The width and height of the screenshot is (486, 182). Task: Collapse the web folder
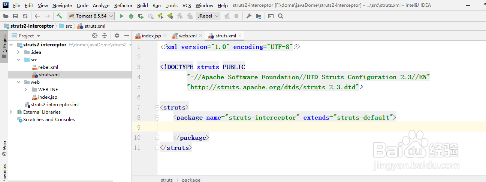click(x=18, y=82)
